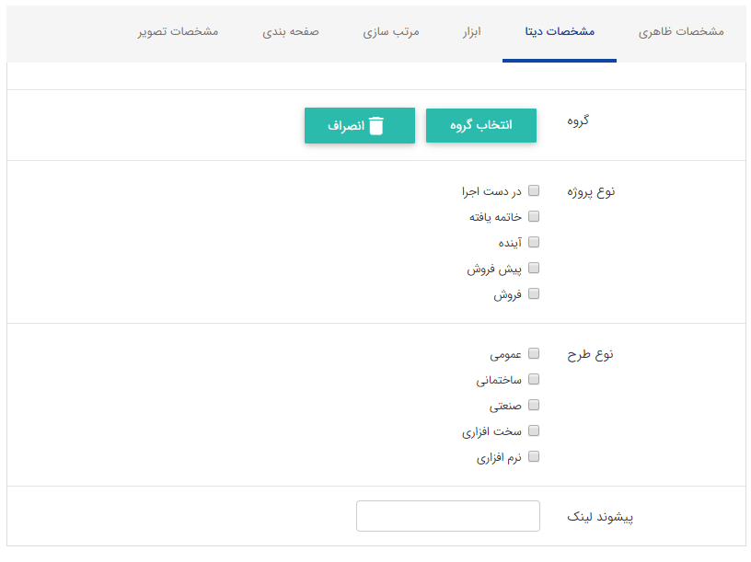Check the نرم افزاری plan type option
751x562 pixels.
pyautogui.click(x=532, y=455)
